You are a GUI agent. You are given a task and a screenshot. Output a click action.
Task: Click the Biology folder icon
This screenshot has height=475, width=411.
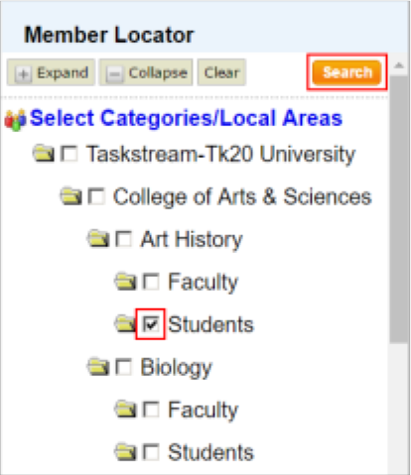pos(98,367)
